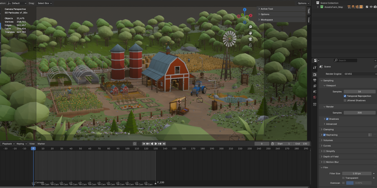Image resolution: width=377 pixels, height=188 pixels.
Task: Toggle the auto keying record button
Action: click(x=135, y=144)
